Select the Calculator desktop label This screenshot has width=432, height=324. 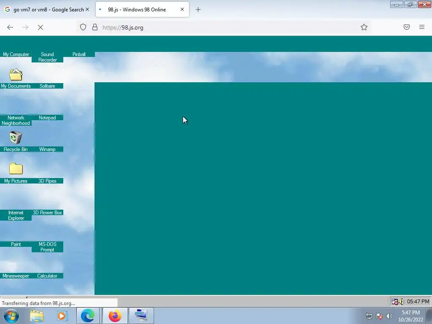[x=47, y=276]
